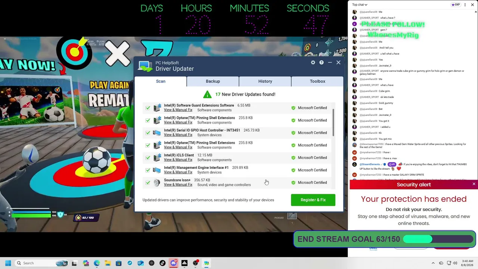Click the '245.73 KB' driver size

(x=251, y=130)
